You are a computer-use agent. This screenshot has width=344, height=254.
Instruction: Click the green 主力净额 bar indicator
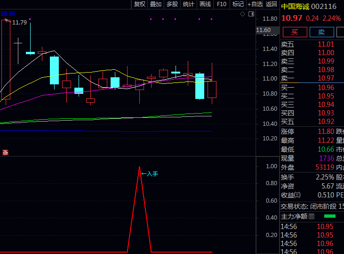pyautogui.click(x=330, y=216)
